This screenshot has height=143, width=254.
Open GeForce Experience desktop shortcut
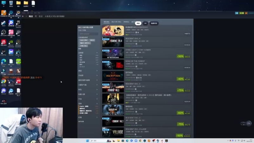click(11, 43)
